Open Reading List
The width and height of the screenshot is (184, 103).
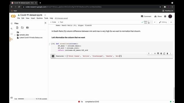(168, 11)
